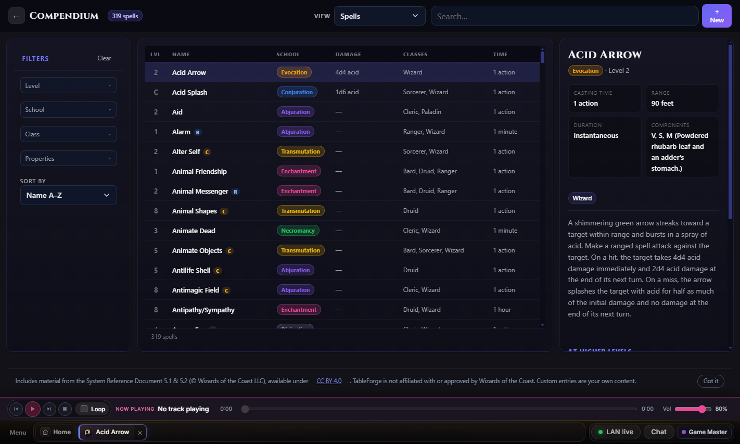This screenshot has height=444, width=740.
Task: Click the Game Master role button
Action: tap(704, 432)
